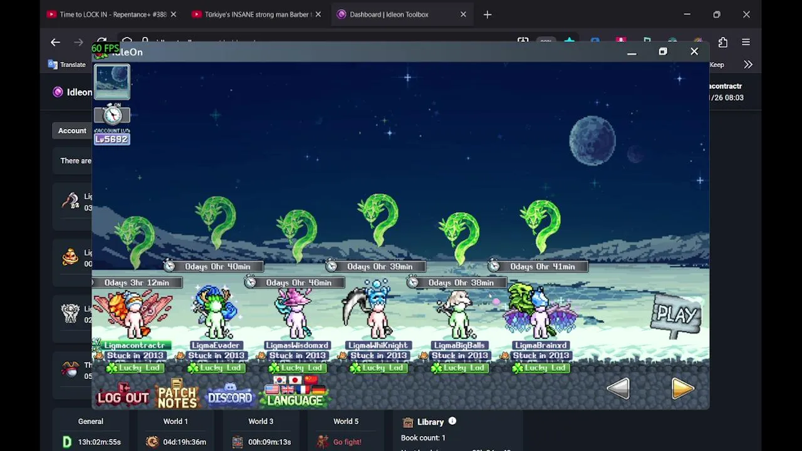Go to previous character page arrow
The height and width of the screenshot is (451, 802).
click(618, 389)
